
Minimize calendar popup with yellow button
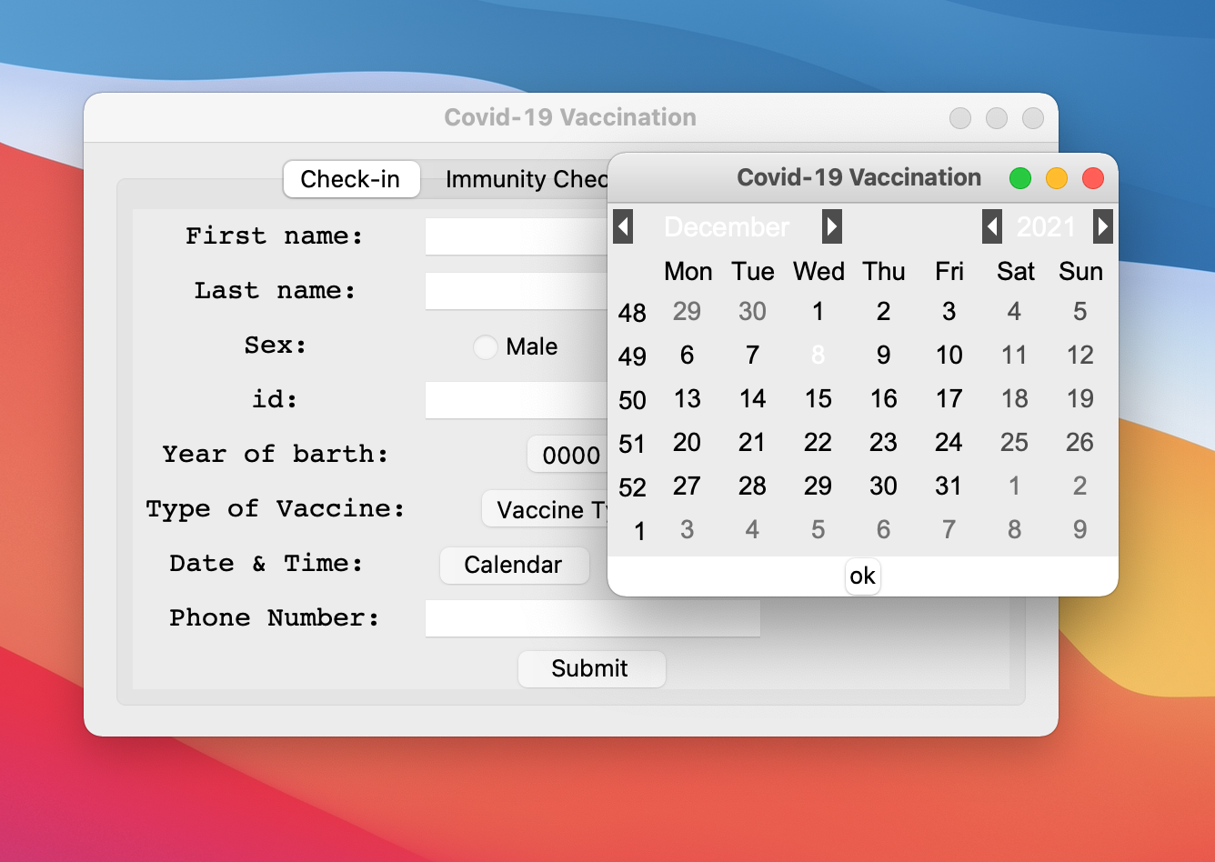(x=1057, y=178)
